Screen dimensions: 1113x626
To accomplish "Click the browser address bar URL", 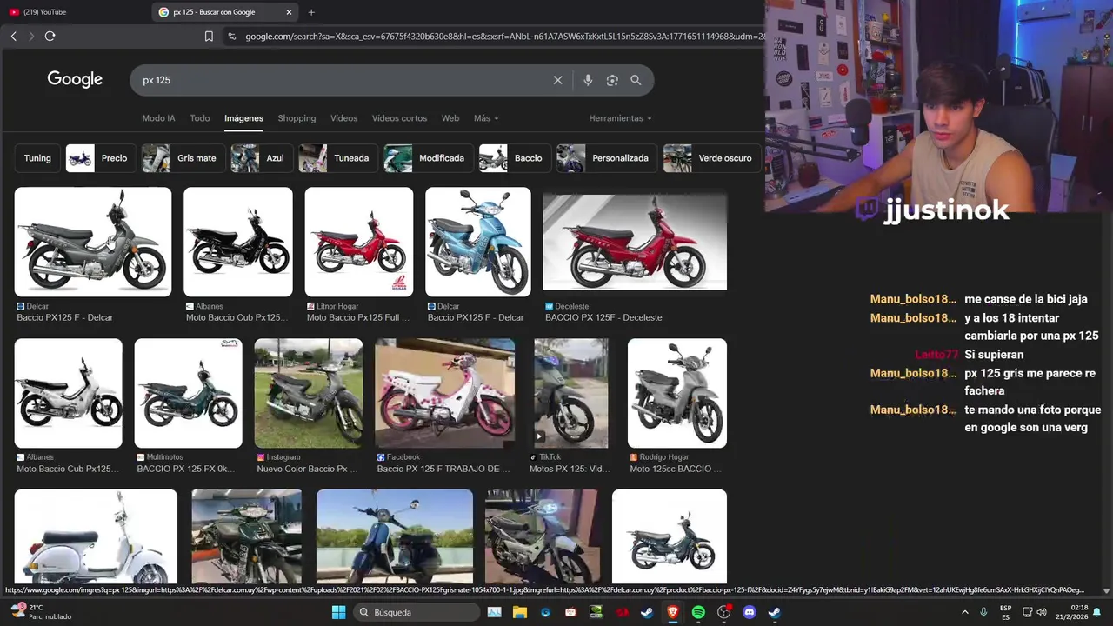I will (x=504, y=37).
